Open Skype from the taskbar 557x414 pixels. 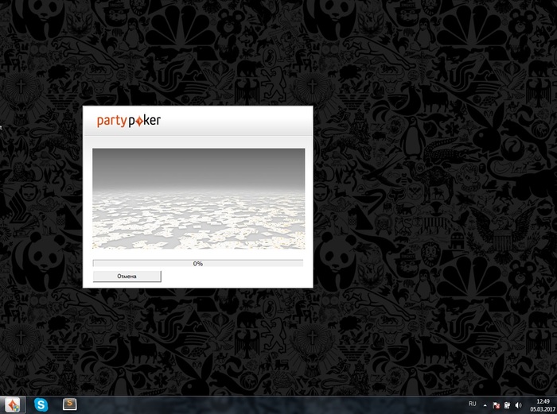pyautogui.click(x=41, y=404)
